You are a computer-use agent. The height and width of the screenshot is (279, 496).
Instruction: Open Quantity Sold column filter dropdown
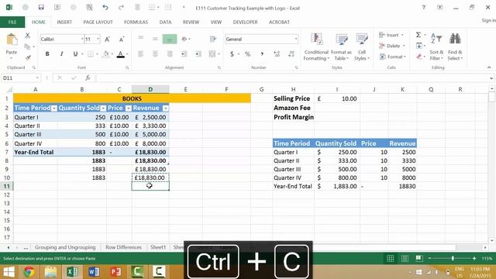[103, 108]
